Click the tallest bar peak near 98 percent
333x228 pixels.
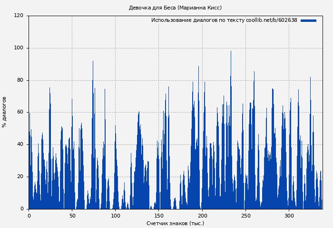coord(231,52)
